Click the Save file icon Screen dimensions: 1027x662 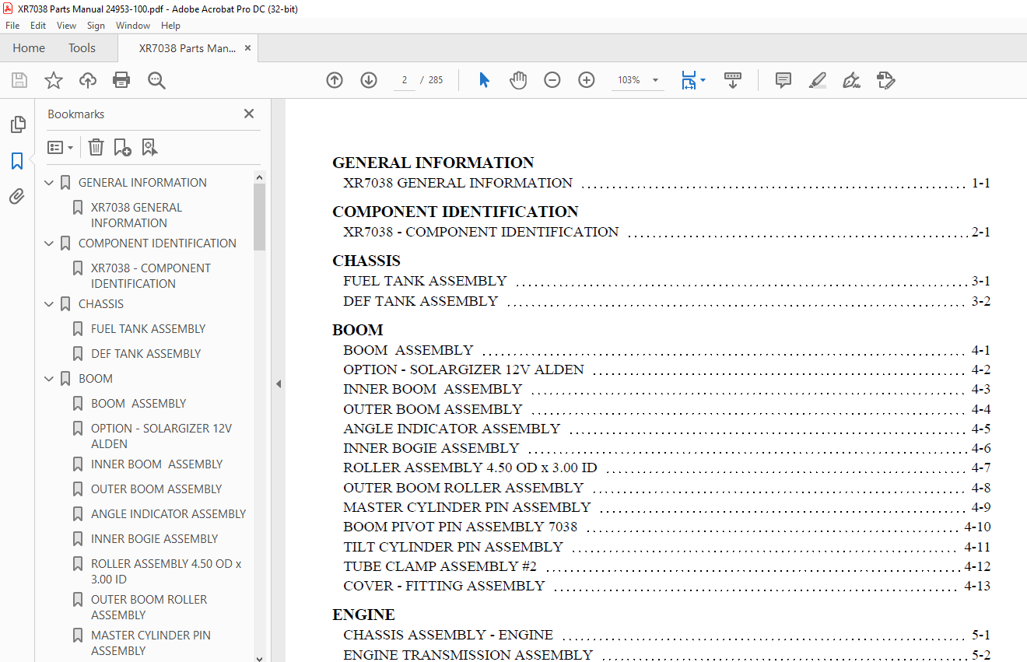[19, 80]
